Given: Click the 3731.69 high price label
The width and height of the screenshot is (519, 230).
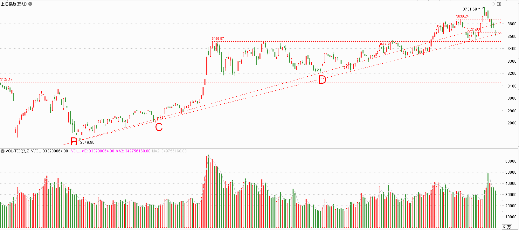Looking at the screenshot, I should [470, 9].
